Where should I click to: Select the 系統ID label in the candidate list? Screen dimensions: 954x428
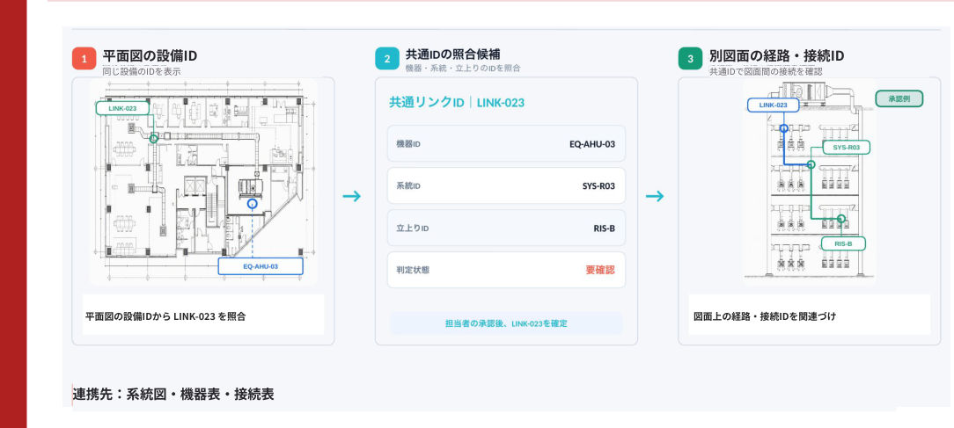[407, 186]
